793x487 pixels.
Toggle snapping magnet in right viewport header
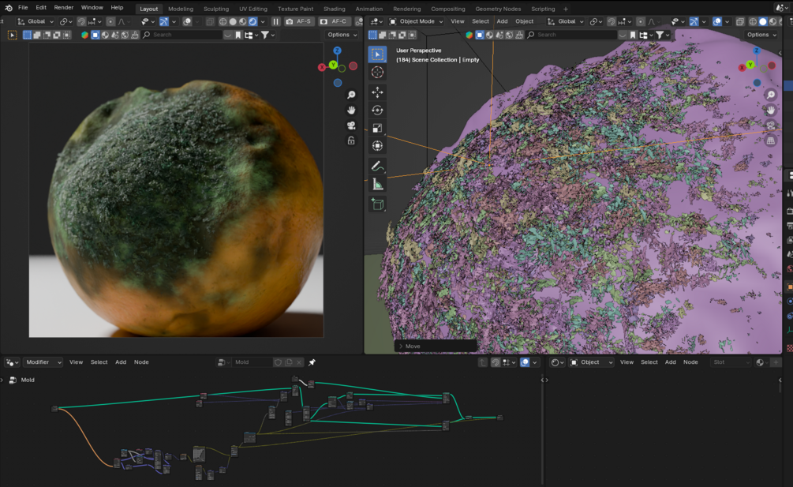(x=612, y=21)
